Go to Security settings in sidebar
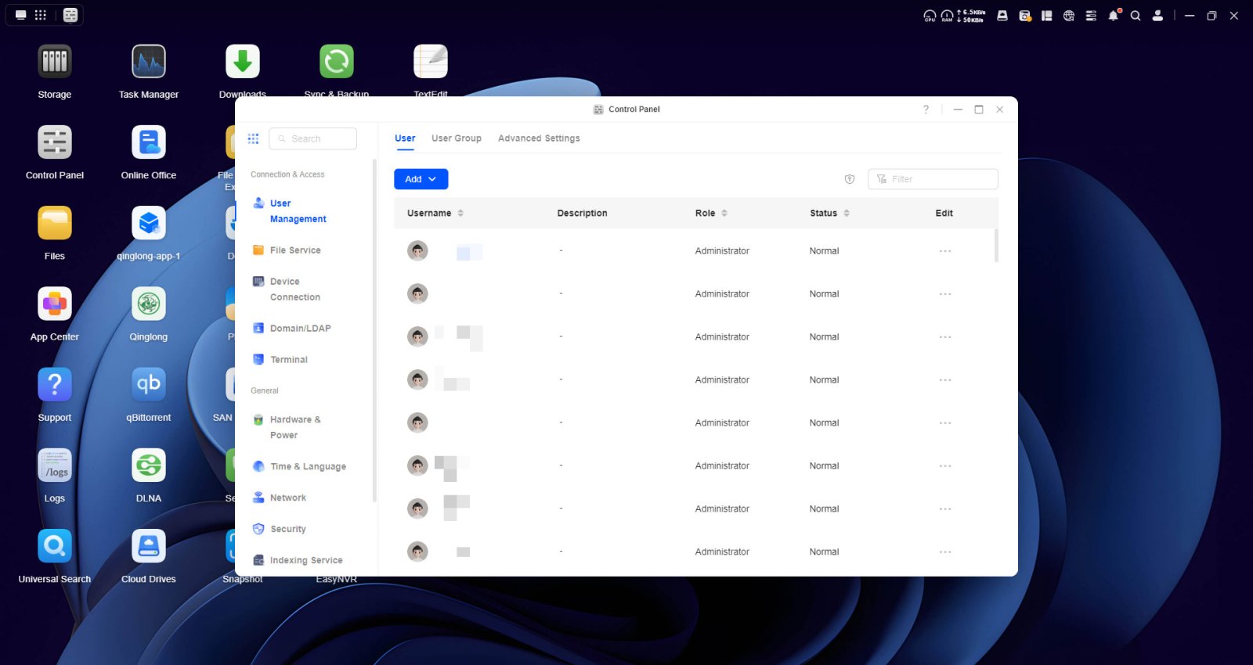Screen dimensions: 1253x665 pos(287,529)
